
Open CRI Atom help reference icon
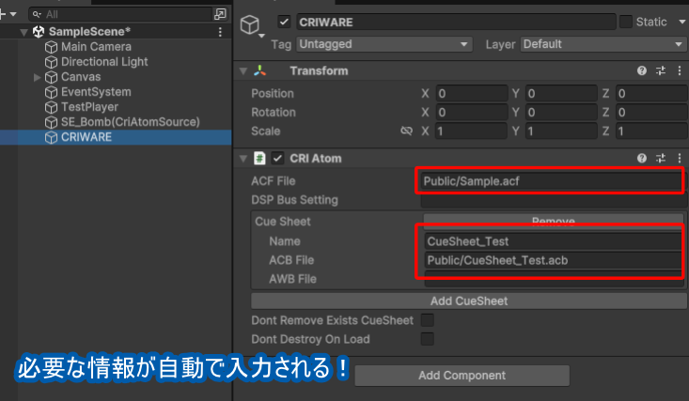642,158
